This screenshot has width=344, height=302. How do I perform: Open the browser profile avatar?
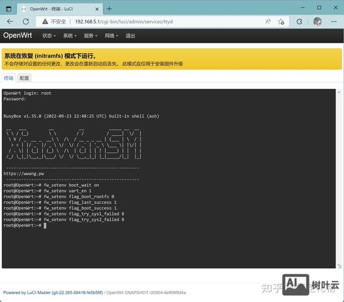click(x=317, y=22)
